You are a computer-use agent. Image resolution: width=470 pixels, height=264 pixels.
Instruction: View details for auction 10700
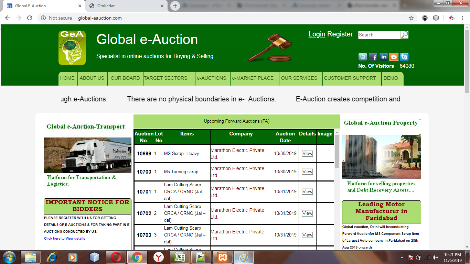tap(307, 172)
